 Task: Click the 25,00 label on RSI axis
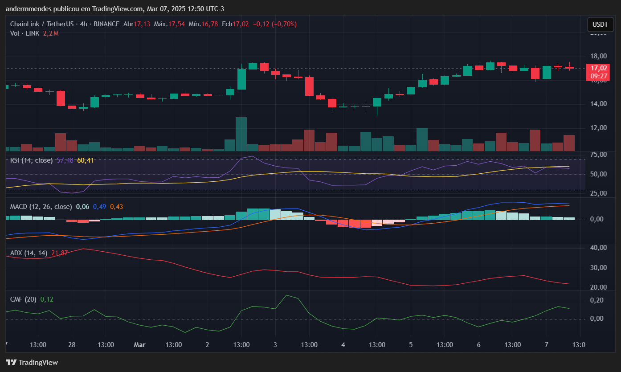(x=600, y=193)
